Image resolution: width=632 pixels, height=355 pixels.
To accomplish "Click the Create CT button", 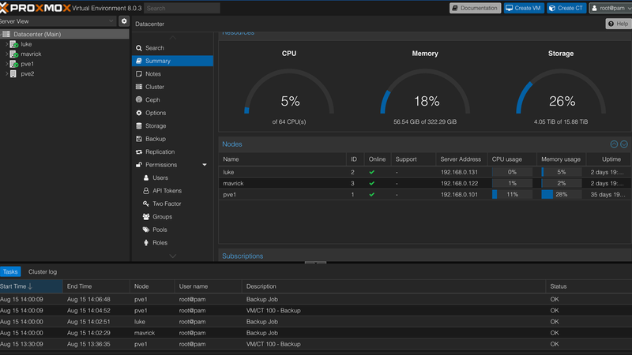I will coord(566,8).
